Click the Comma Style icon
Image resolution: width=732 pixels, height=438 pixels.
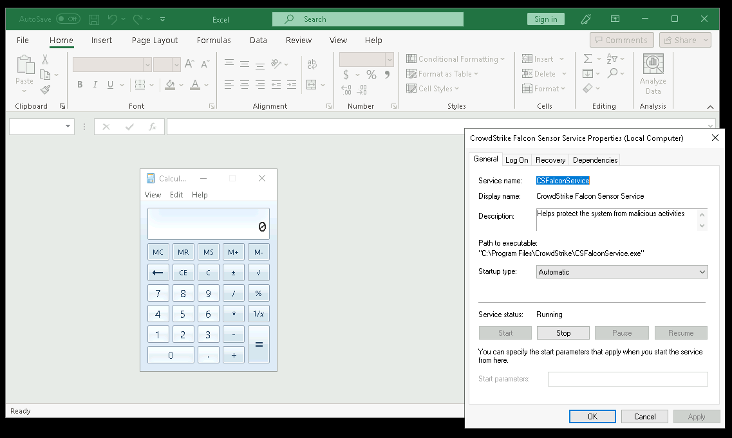pyautogui.click(x=387, y=75)
